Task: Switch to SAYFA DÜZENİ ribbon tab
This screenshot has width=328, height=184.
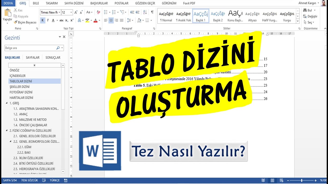Action: point(74,3)
